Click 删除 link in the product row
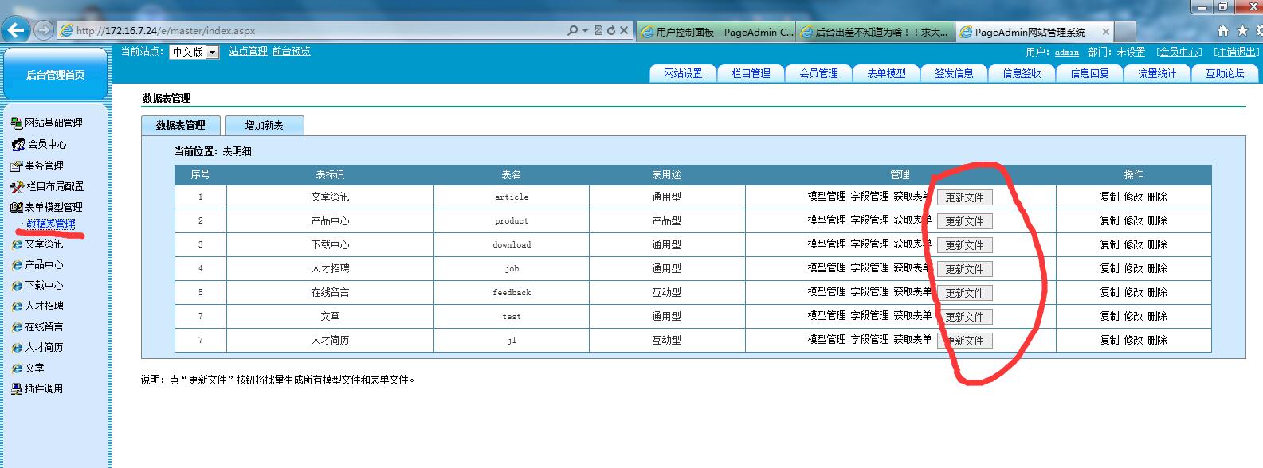This screenshot has width=1263, height=468. [1158, 220]
